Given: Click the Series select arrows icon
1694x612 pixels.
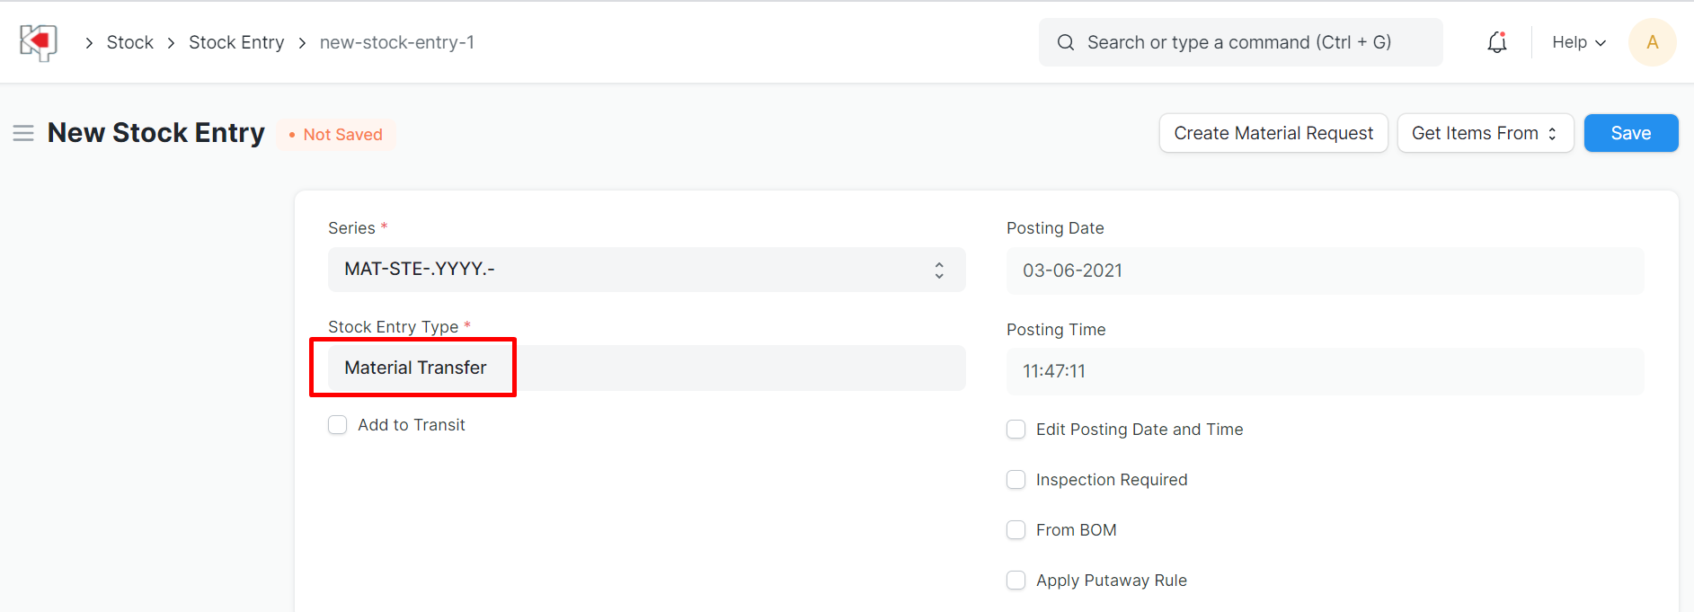Looking at the screenshot, I should coord(939,271).
